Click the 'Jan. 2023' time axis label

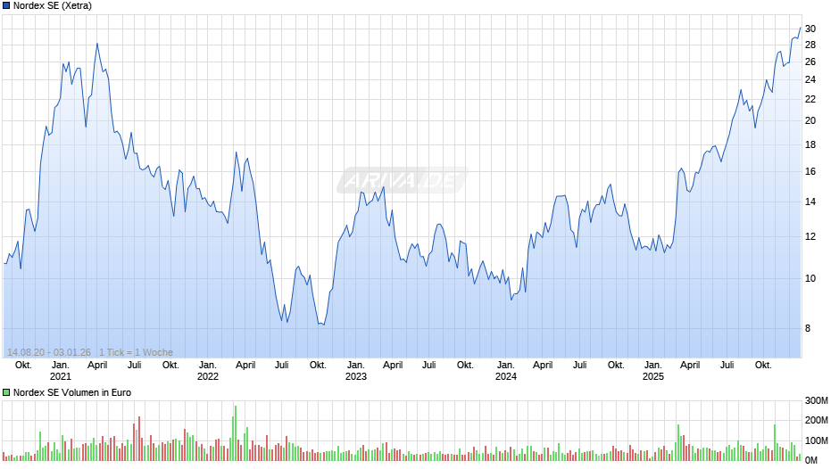356,371
